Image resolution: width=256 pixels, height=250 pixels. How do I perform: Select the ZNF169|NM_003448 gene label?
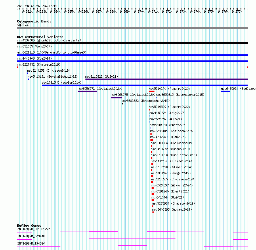(x=31, y=236)
